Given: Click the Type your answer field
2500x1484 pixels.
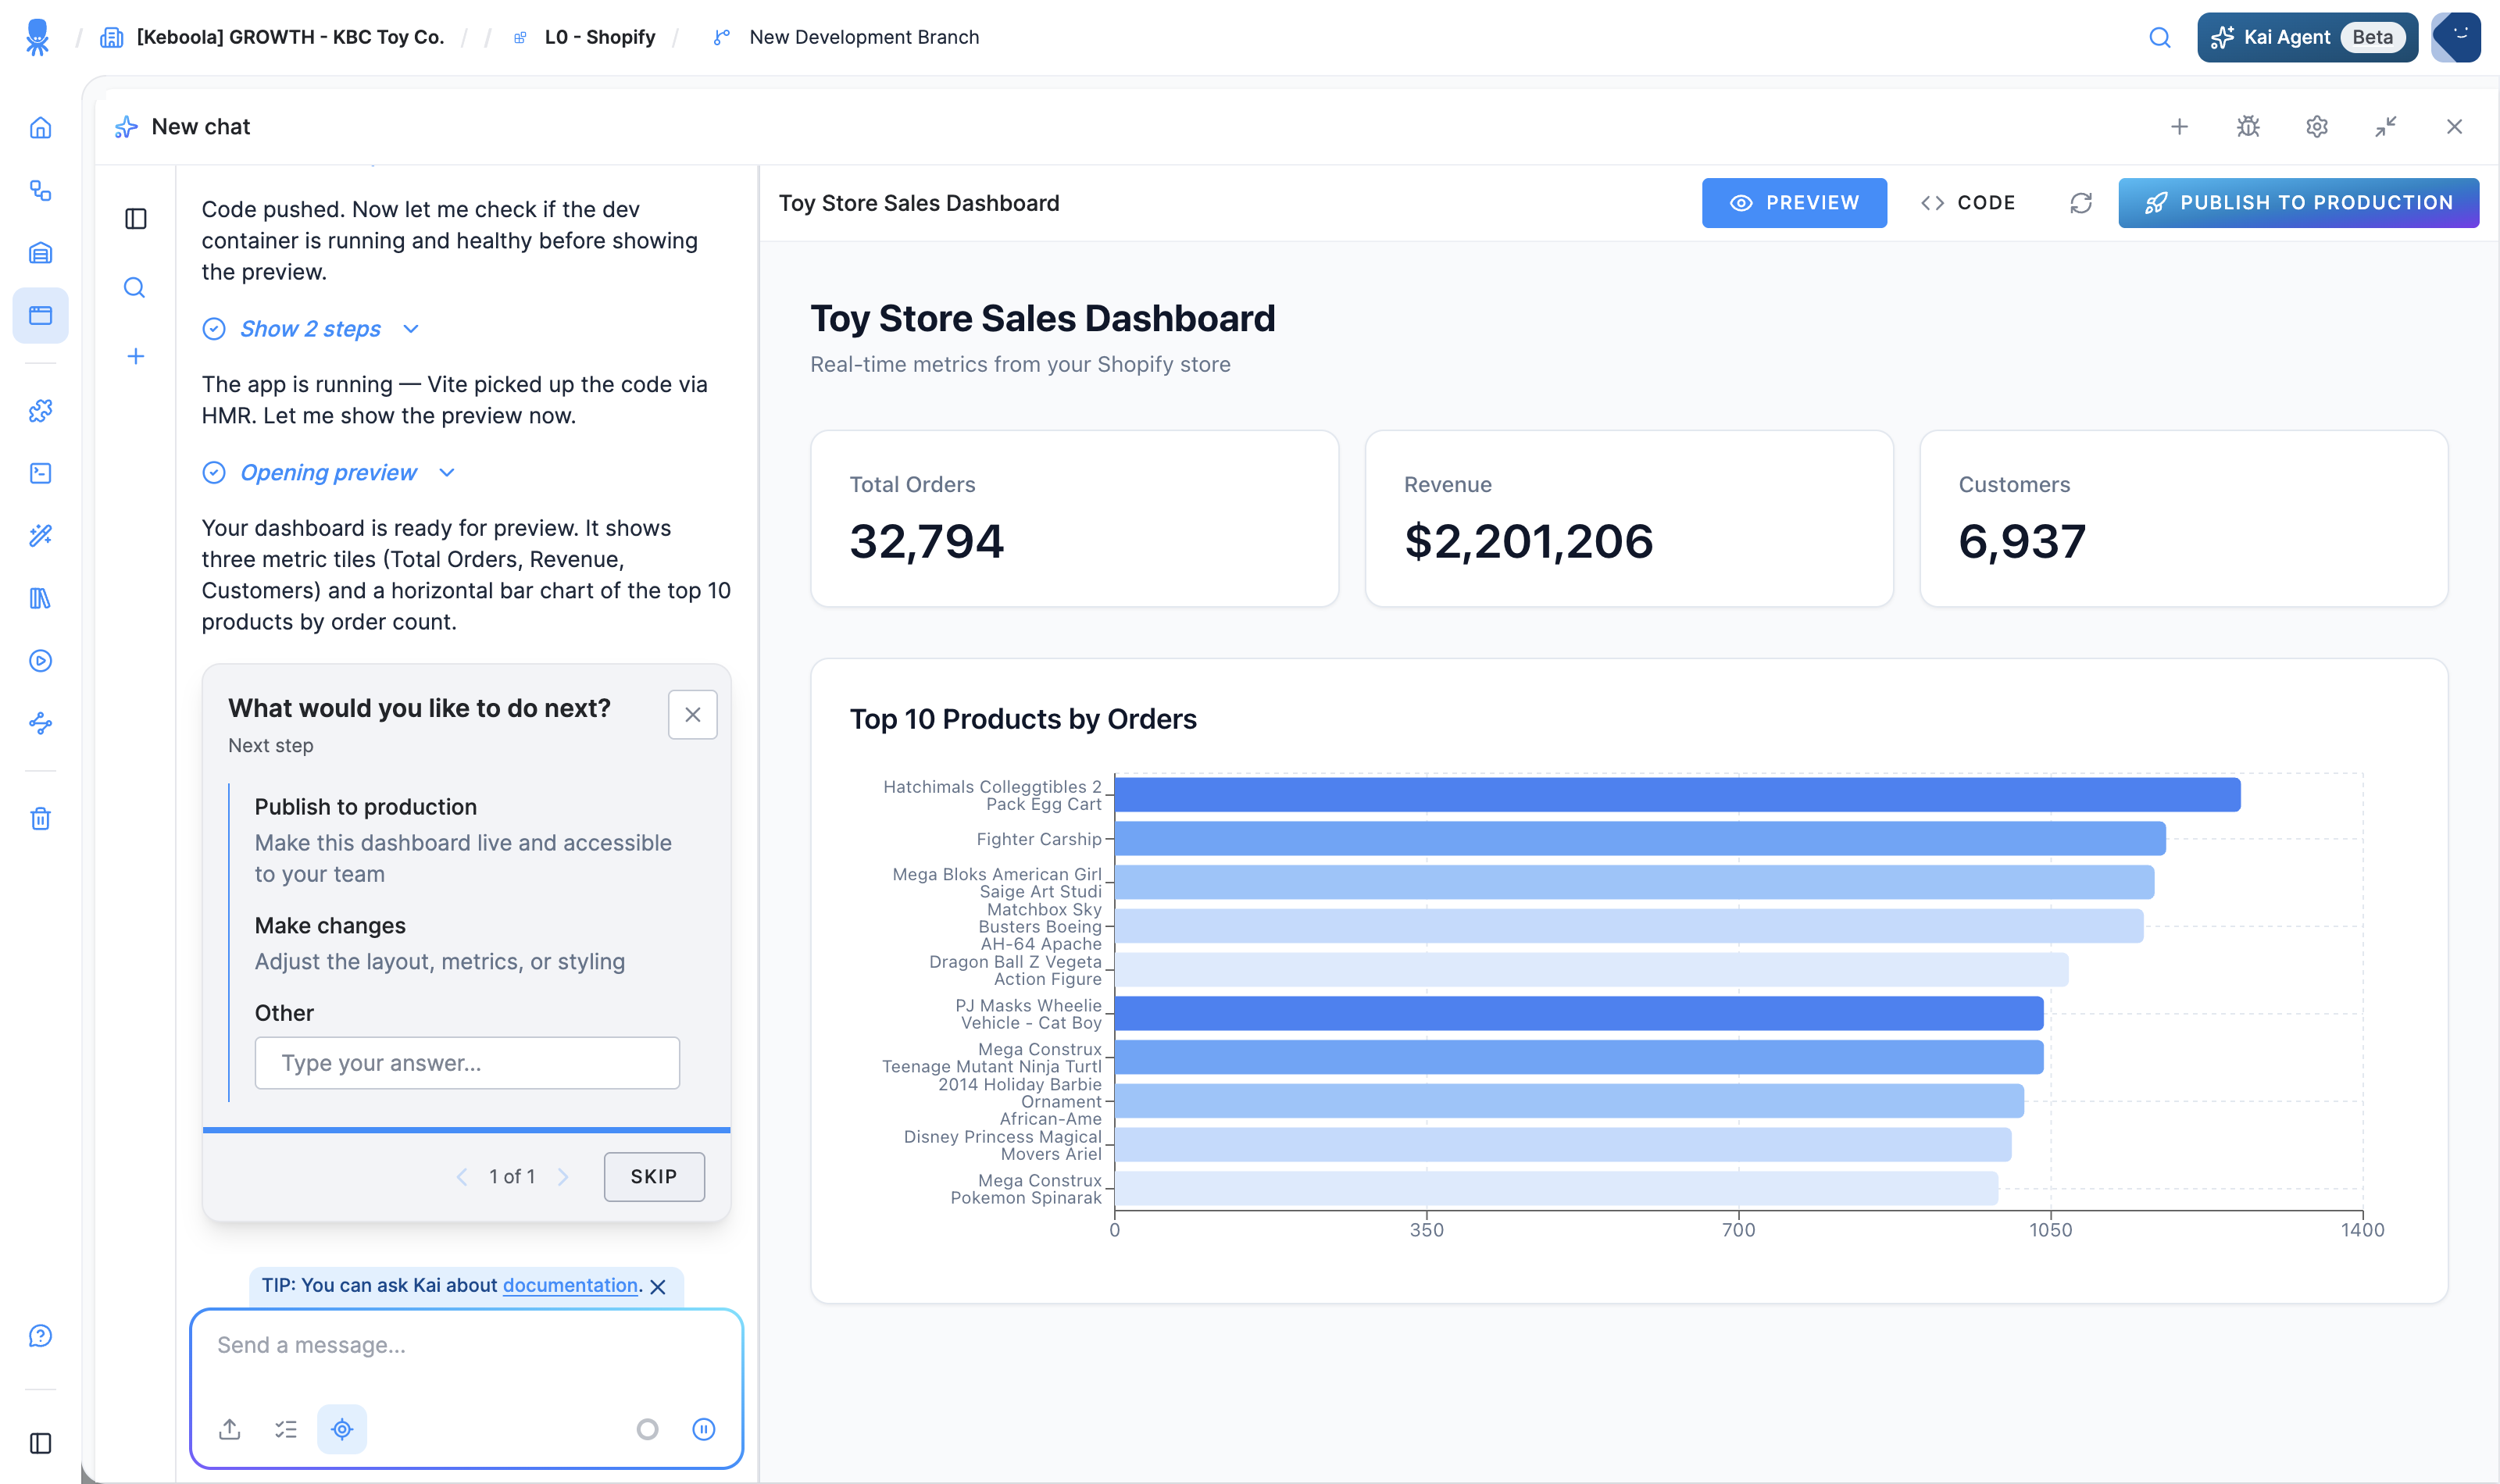Looking at the screenshot, I should coord(467,1063).
